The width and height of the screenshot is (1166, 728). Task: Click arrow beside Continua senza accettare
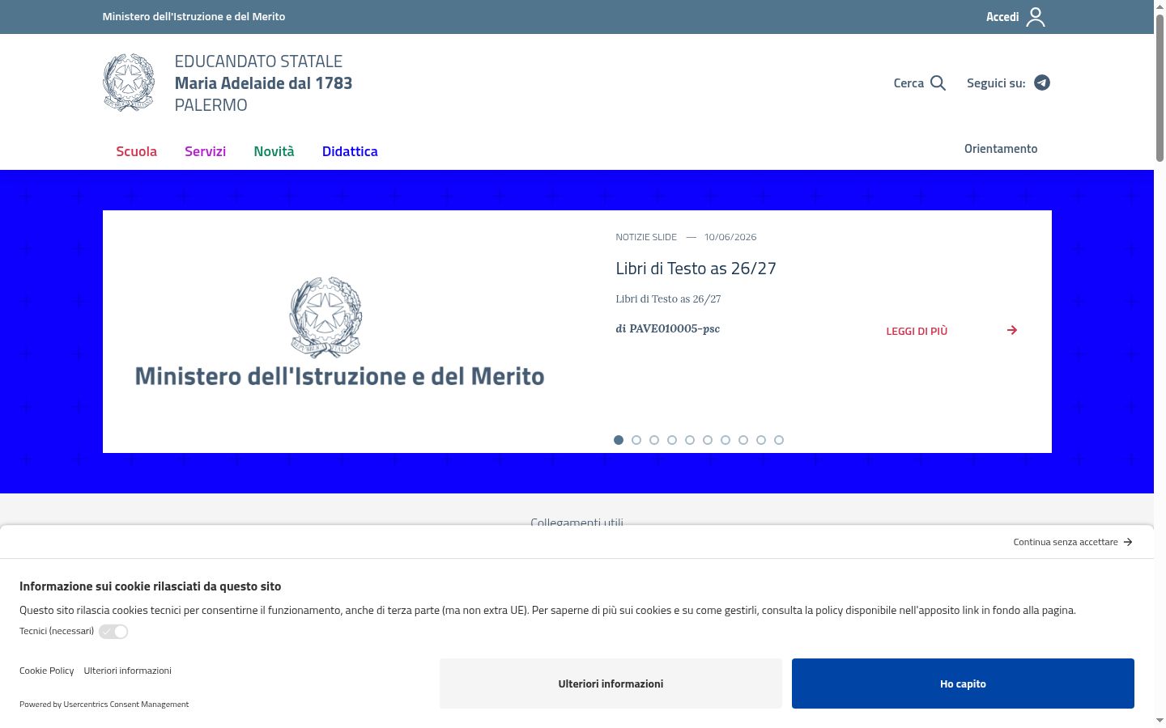[1128, 542]
